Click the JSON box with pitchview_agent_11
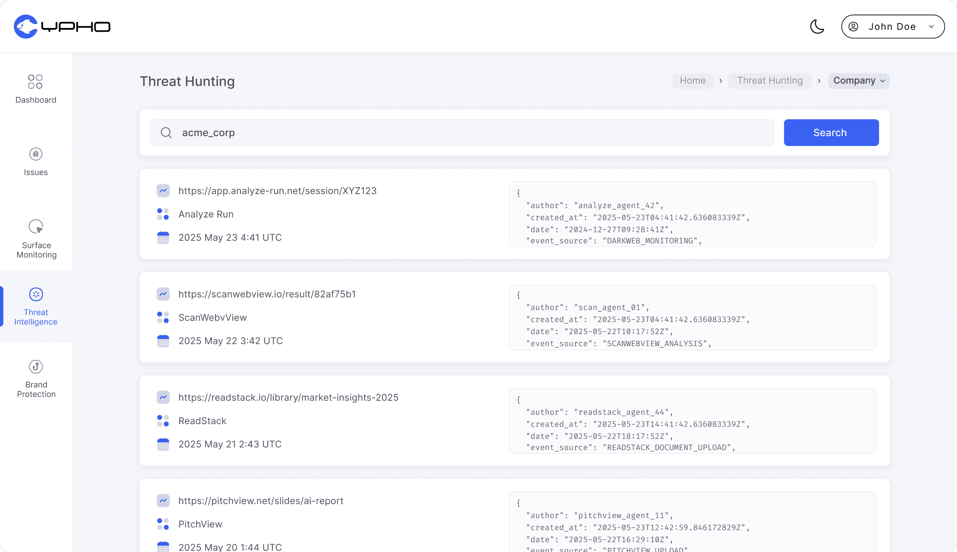957x552 pixels. (692, 522)
